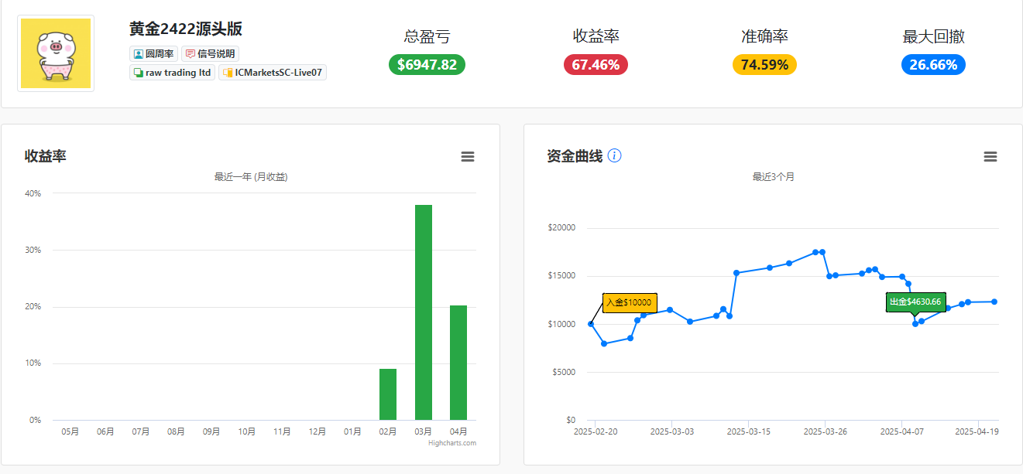Click the raw trading ltd broker tag
Viewport: 1023px width, 474px height.
[172, 73]
